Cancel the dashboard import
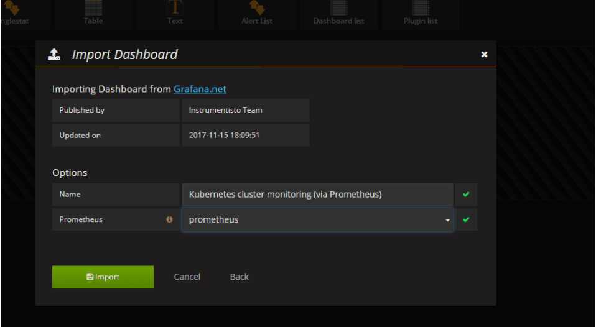The image size is (596, 327). 187,277
